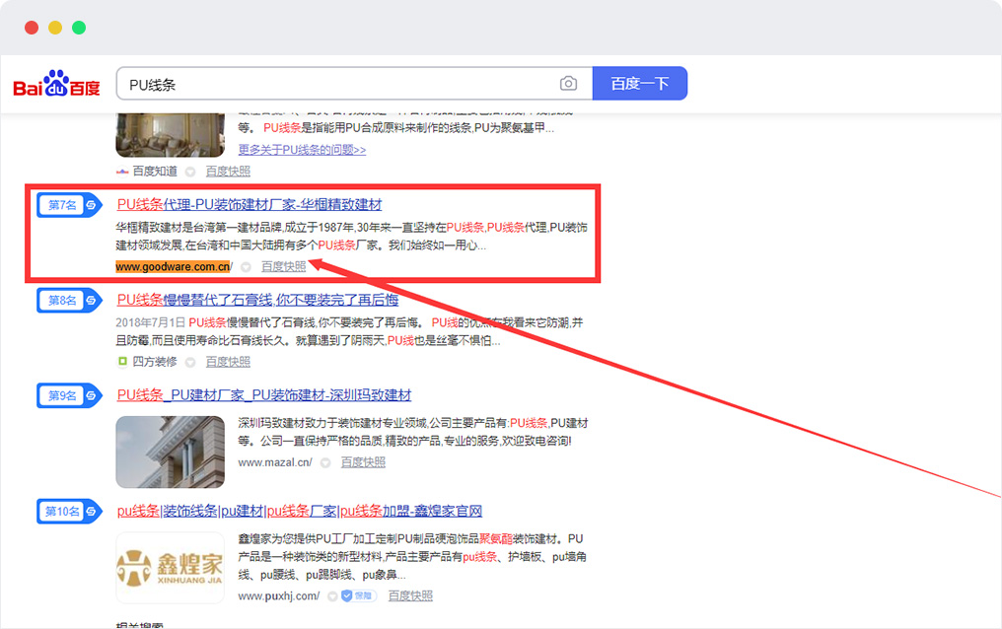Open result PU线条慢慢替代了石膏线
The height and width of the screenshot is (629, 1002).
click(257, 300)
